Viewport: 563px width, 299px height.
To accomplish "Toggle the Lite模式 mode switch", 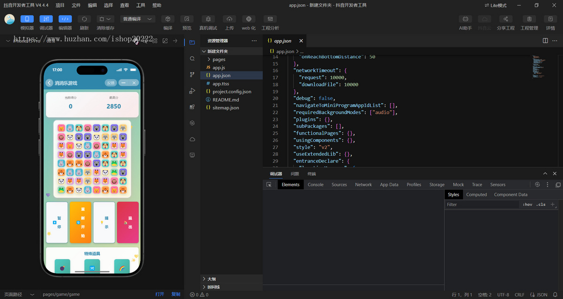I will point(496,5).
